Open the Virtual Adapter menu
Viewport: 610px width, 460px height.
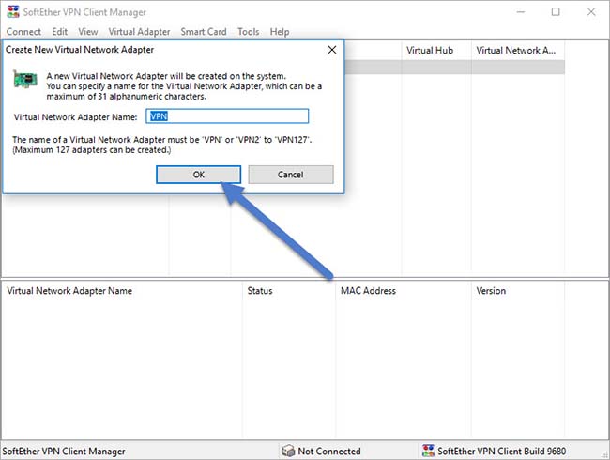pyautogui.click(x=139, y=32)
